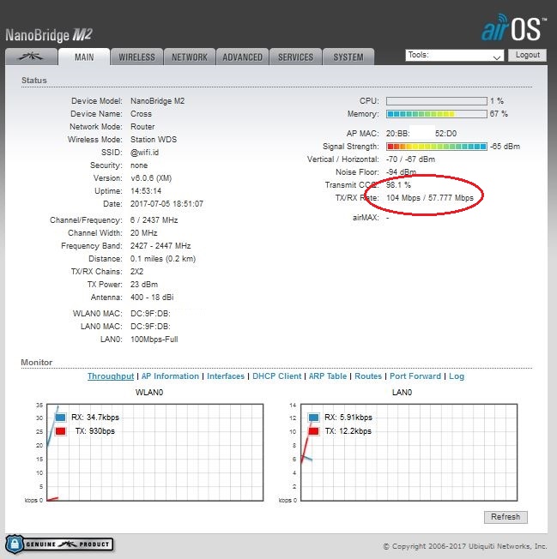The height and width of the screenshot is (559, 557).
Task: Select the date '2017-07-05 18:51:07'
Action: tap(166, 204)
